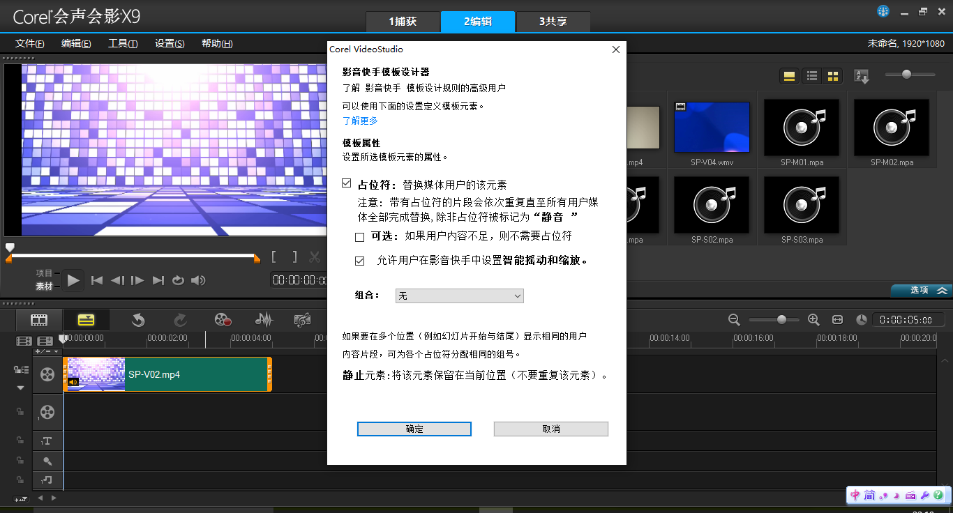Switch to Storyboard view icon
This screenshot has width=953, height=513.
[38, 320]
